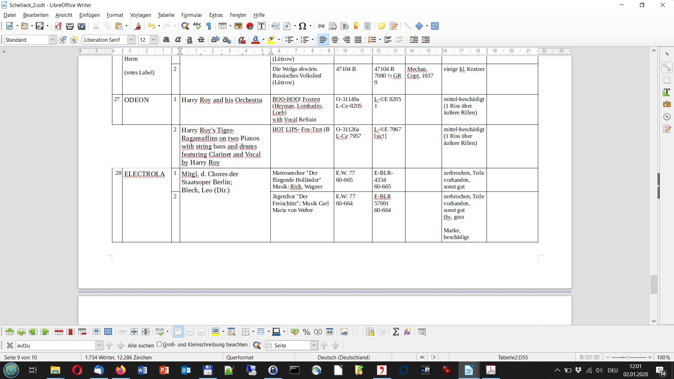Screen dimensions: 674x379
Task: Open the search term history dropdown
Action: pyautogui.click(x=99, y=345)
